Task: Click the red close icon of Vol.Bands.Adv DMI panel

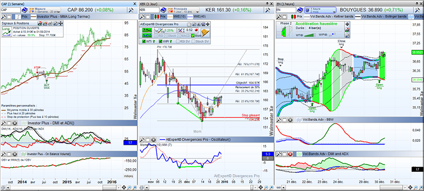Action: pyautogui.click(x=290, y=154)
